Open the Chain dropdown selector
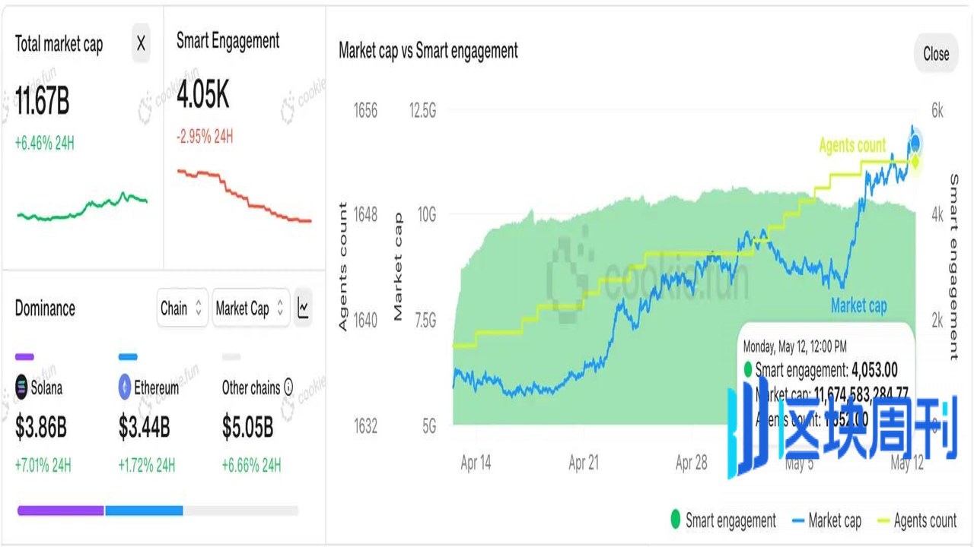 pos(182,308)
